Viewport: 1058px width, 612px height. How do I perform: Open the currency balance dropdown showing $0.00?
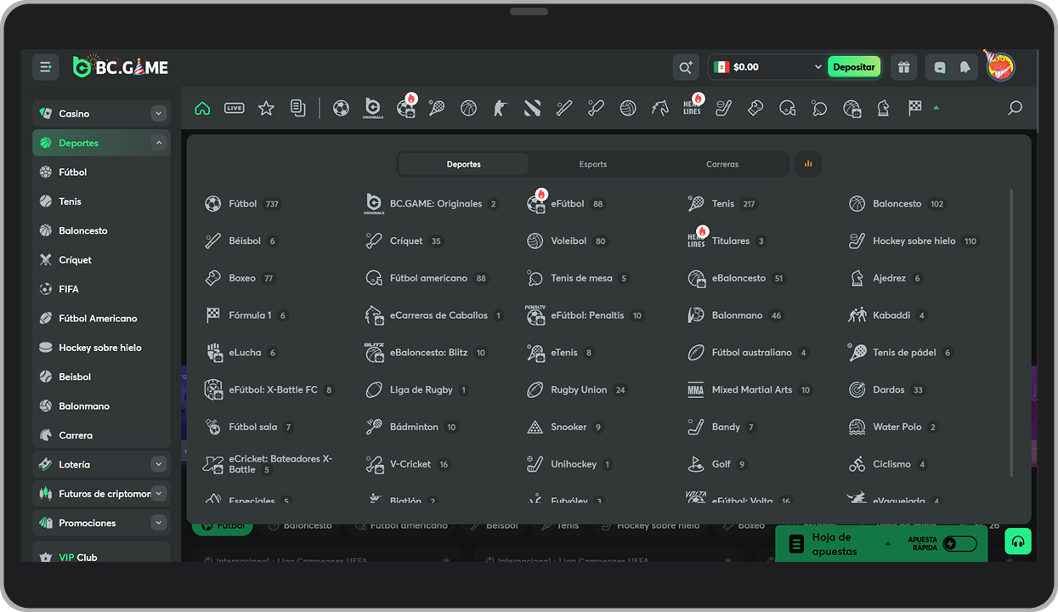pyautogui.click(x=765, y=66)
